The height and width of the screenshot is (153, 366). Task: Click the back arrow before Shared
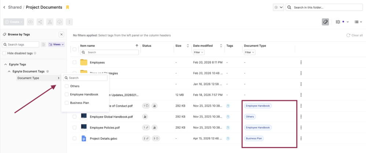click(x=4, y=7)
